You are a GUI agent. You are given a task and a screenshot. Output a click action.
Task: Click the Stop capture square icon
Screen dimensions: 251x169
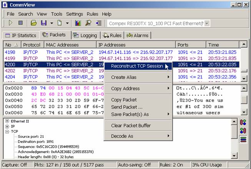[20, 23]
